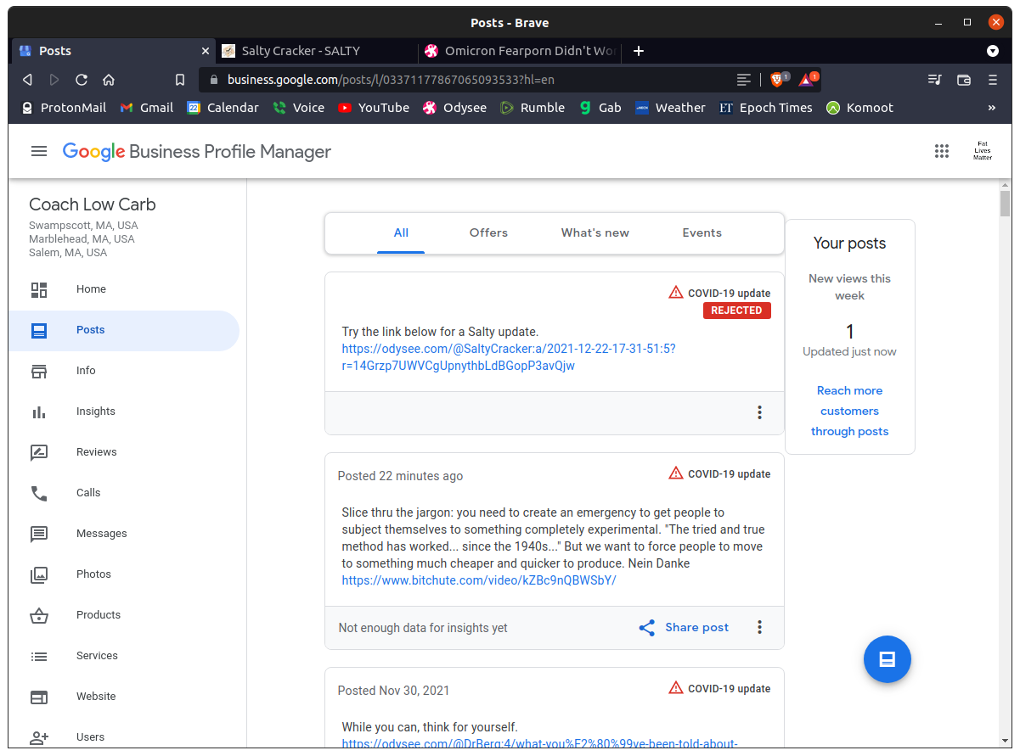Click the REJECTED status badge
The width and height of the screenshot is (1020, 756).
[736, 311]
